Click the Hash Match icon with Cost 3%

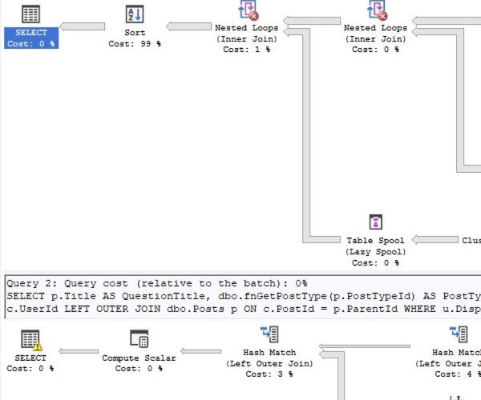click(269, 334)
